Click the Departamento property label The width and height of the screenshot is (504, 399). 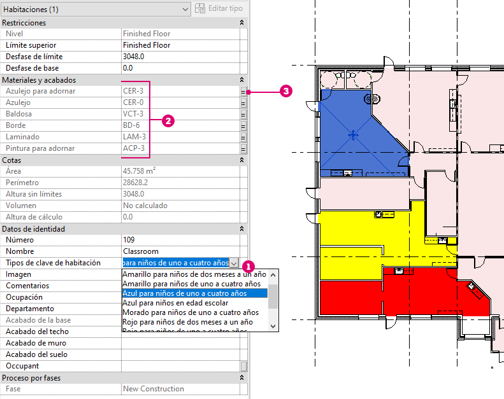30,309
